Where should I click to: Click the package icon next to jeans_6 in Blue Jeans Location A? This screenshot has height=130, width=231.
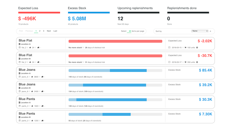point(19,77)
